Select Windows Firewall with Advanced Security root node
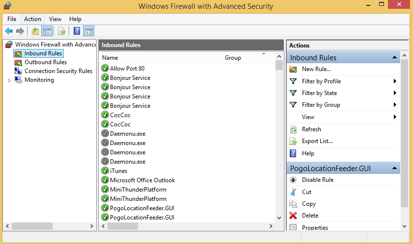 pos(55,45)
